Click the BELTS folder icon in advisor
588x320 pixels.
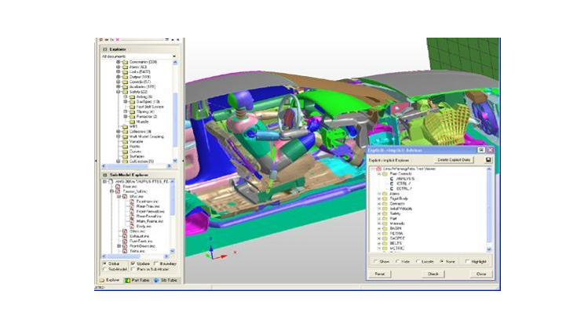[386, 242]
